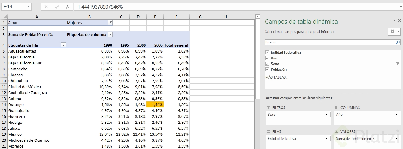Click the 1990 column label cell
Screen dimensions: 403x149
coord(89,45)
